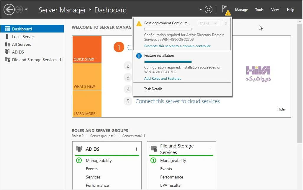Open Manageability in File and Storage tile

click(x=173, y=160)
